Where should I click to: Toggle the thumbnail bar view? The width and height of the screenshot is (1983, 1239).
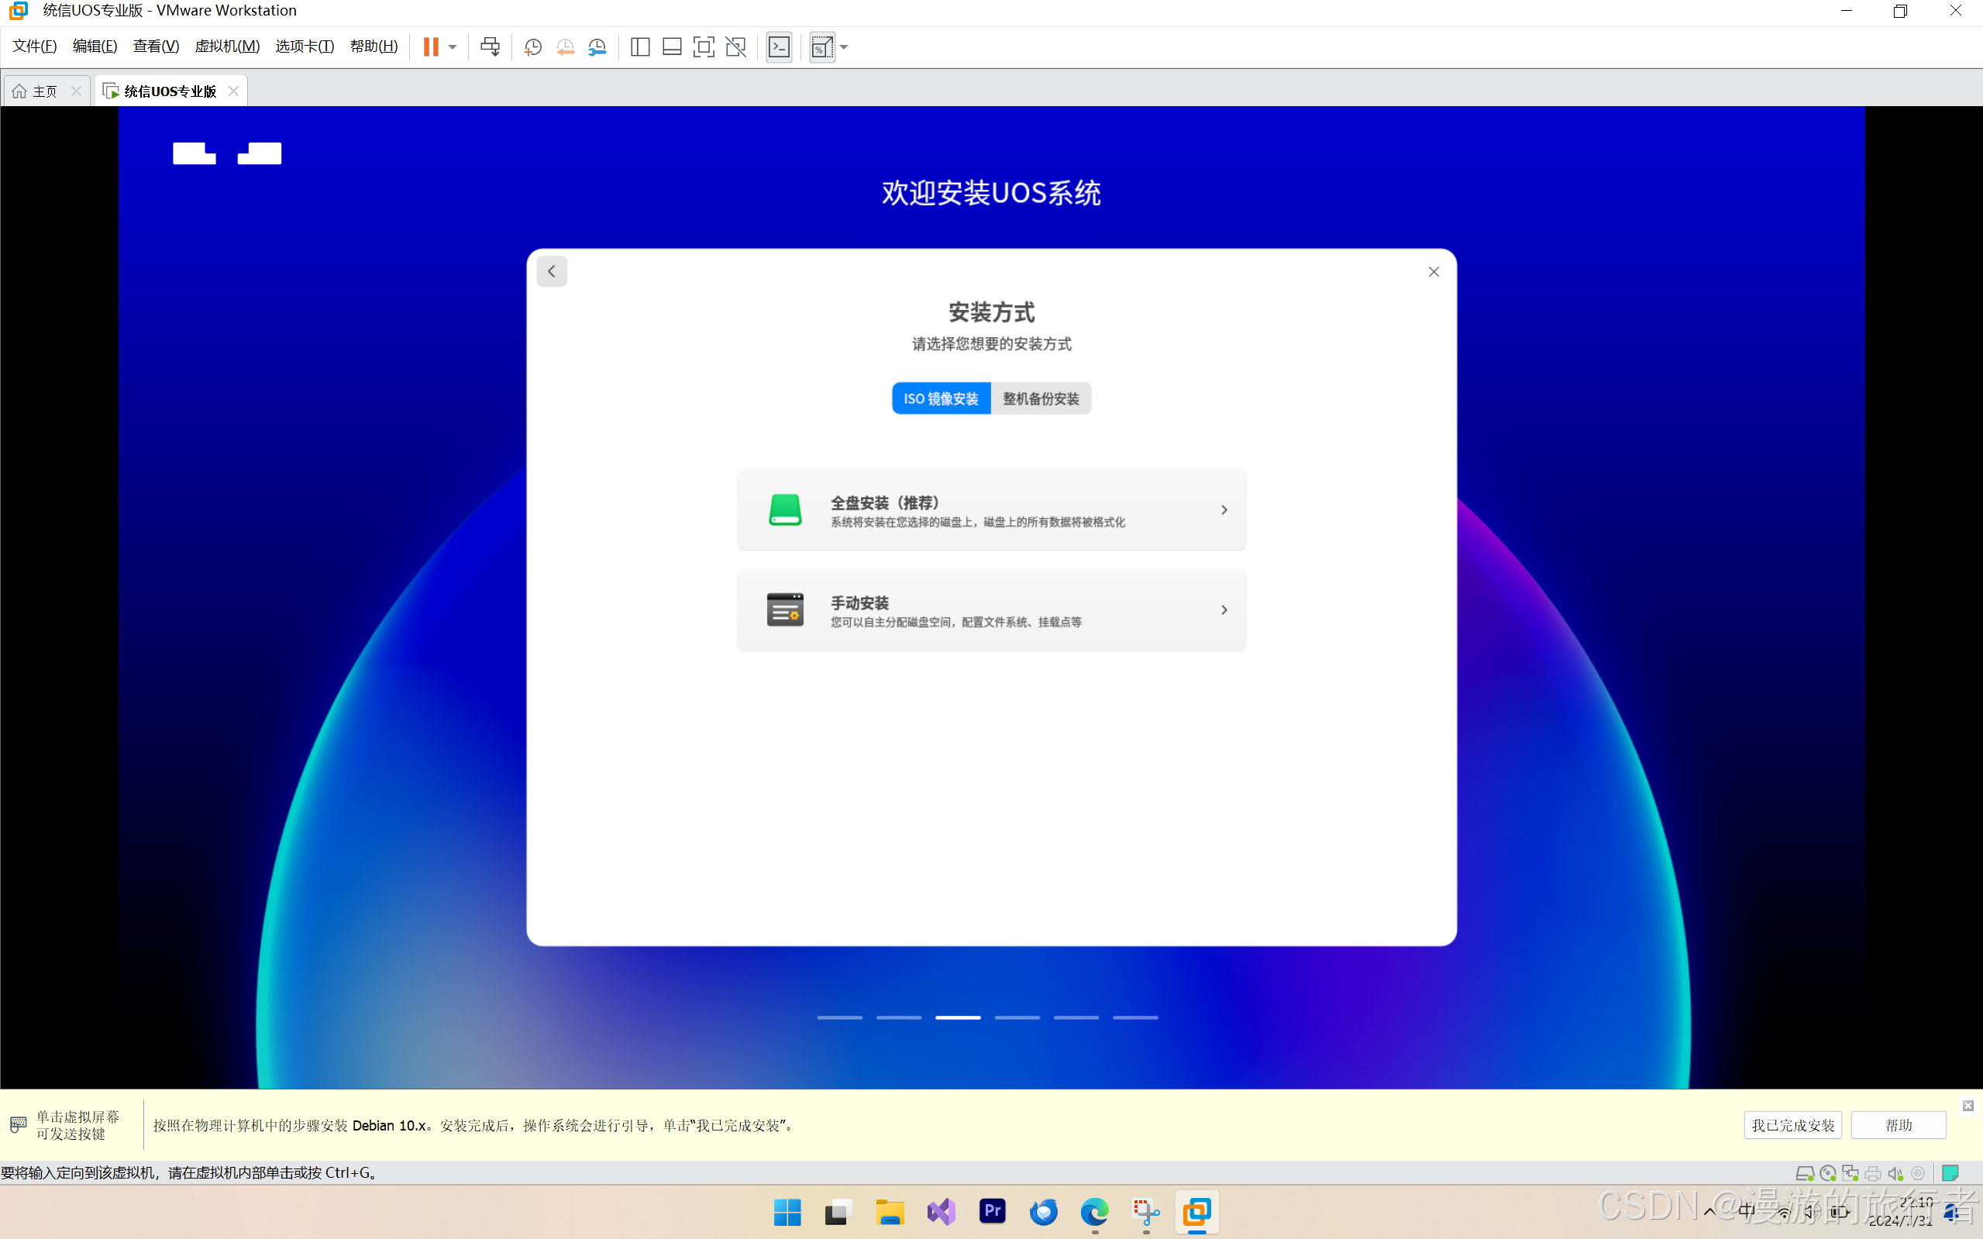(x=672, y=46)
